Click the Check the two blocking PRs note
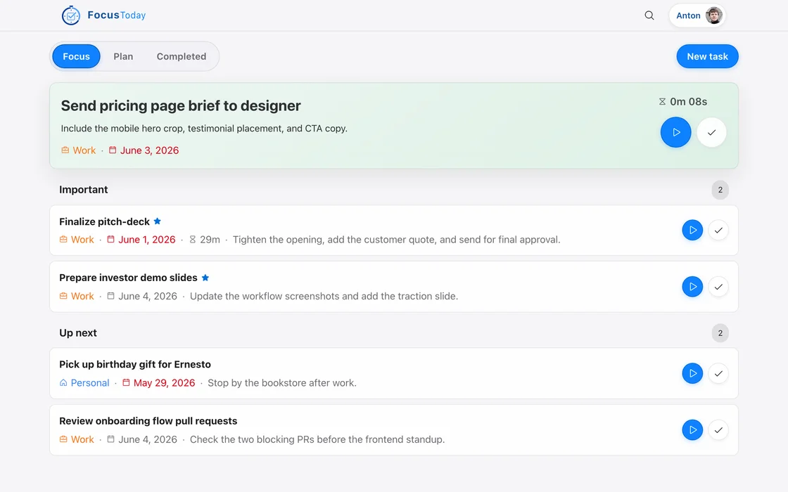The height and width of the screenshot is (492, 788). pyautogui.click(x=317, y=439)
